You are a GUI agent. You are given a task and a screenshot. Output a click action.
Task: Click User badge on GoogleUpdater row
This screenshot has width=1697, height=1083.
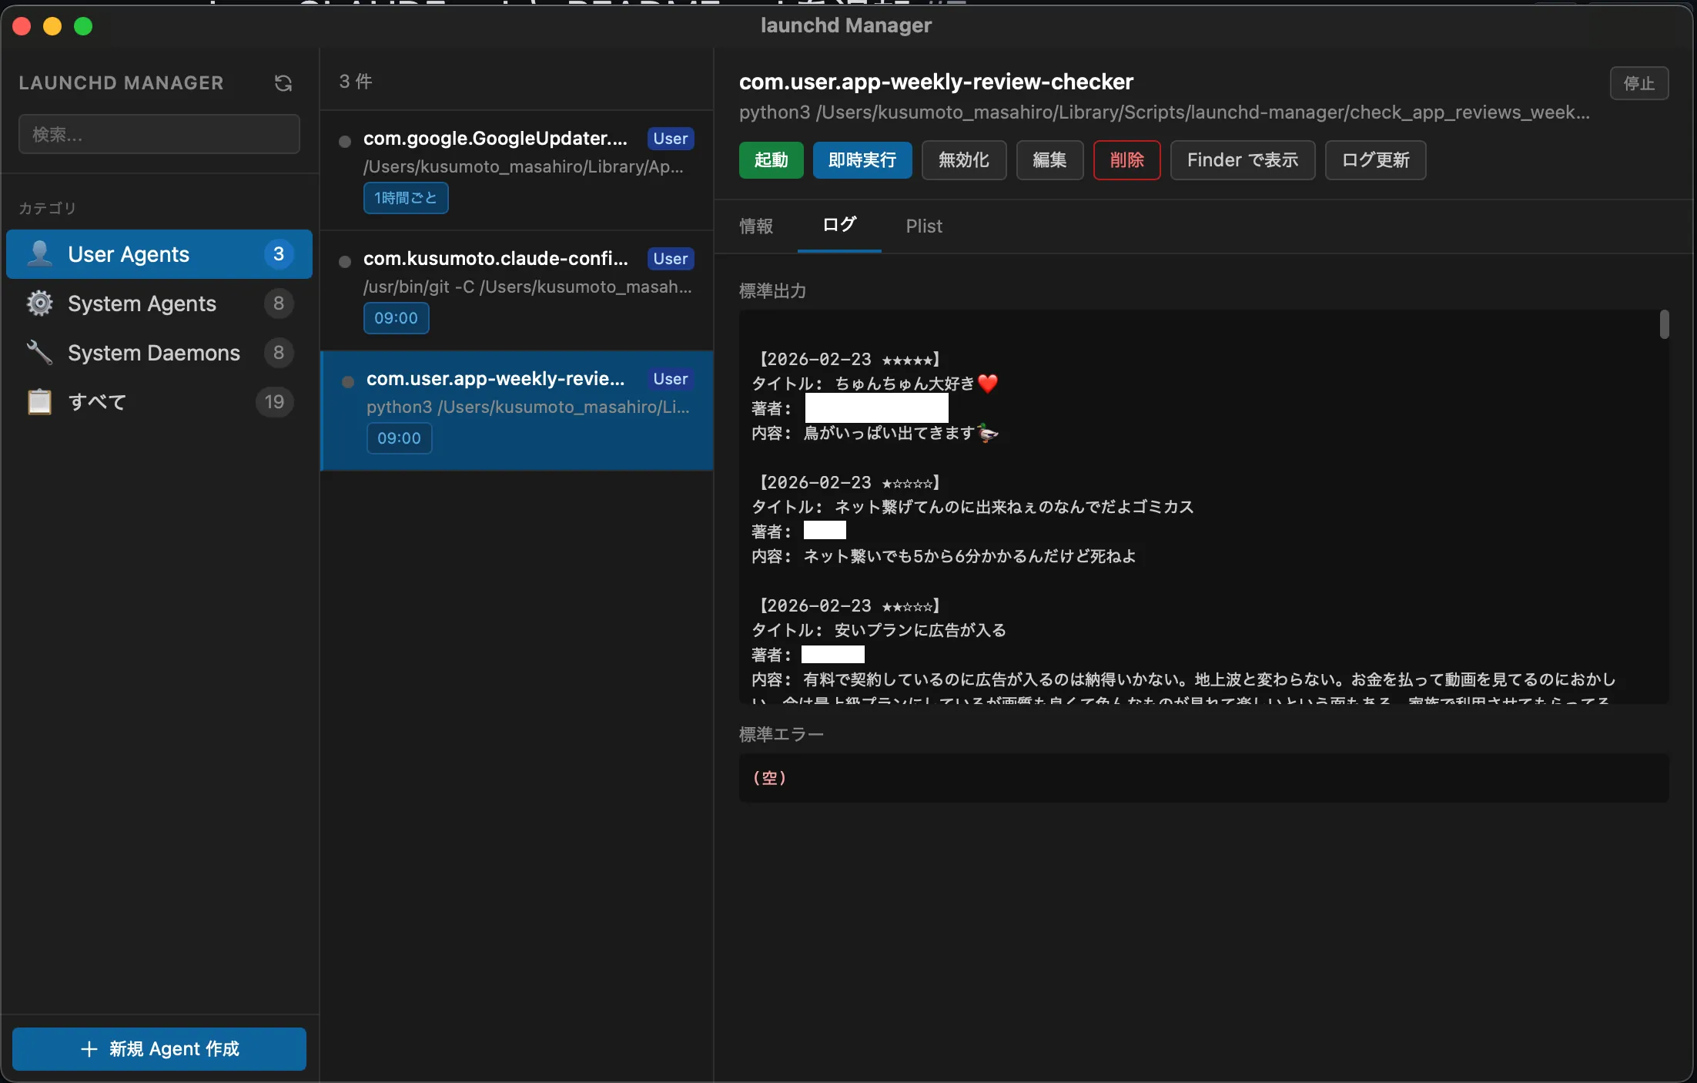pos(671,139)
